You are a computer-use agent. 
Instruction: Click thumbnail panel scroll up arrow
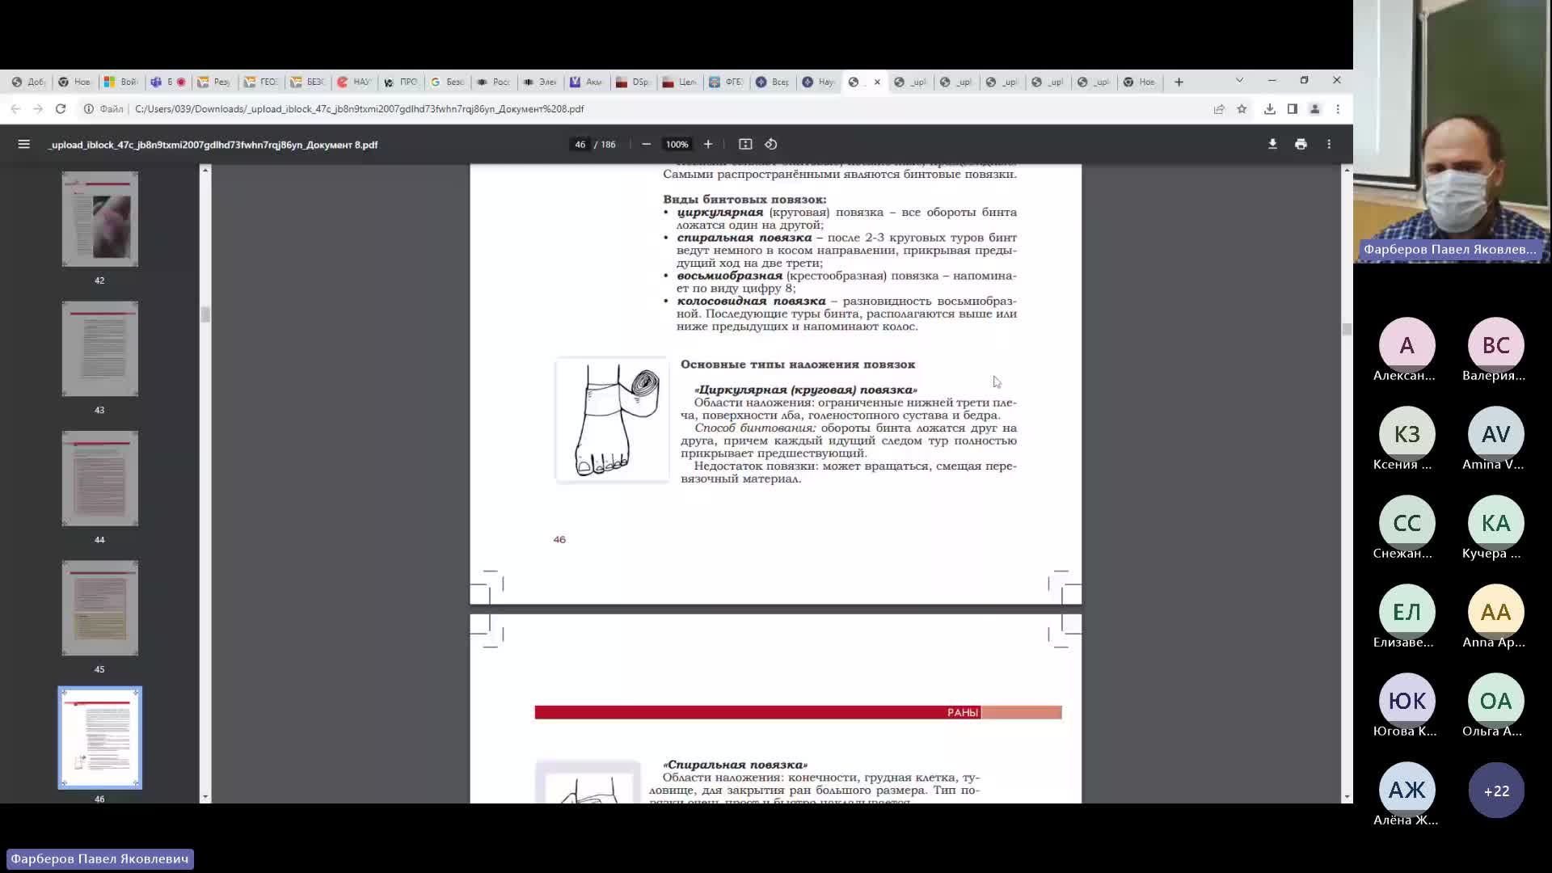(205, 170)
